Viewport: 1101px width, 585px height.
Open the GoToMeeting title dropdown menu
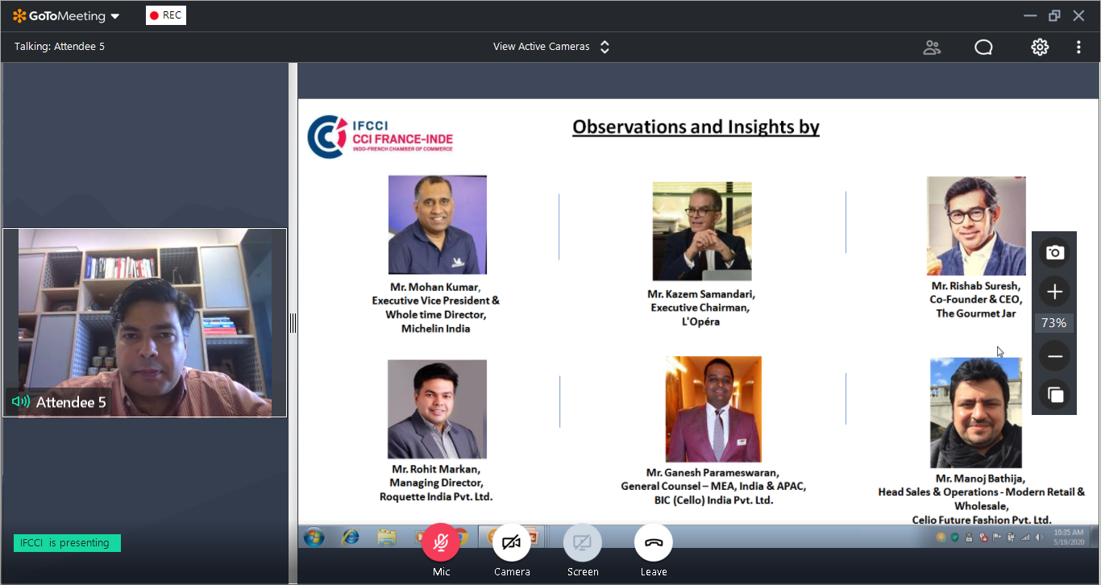pyautogui.click(x=66, y=16)
